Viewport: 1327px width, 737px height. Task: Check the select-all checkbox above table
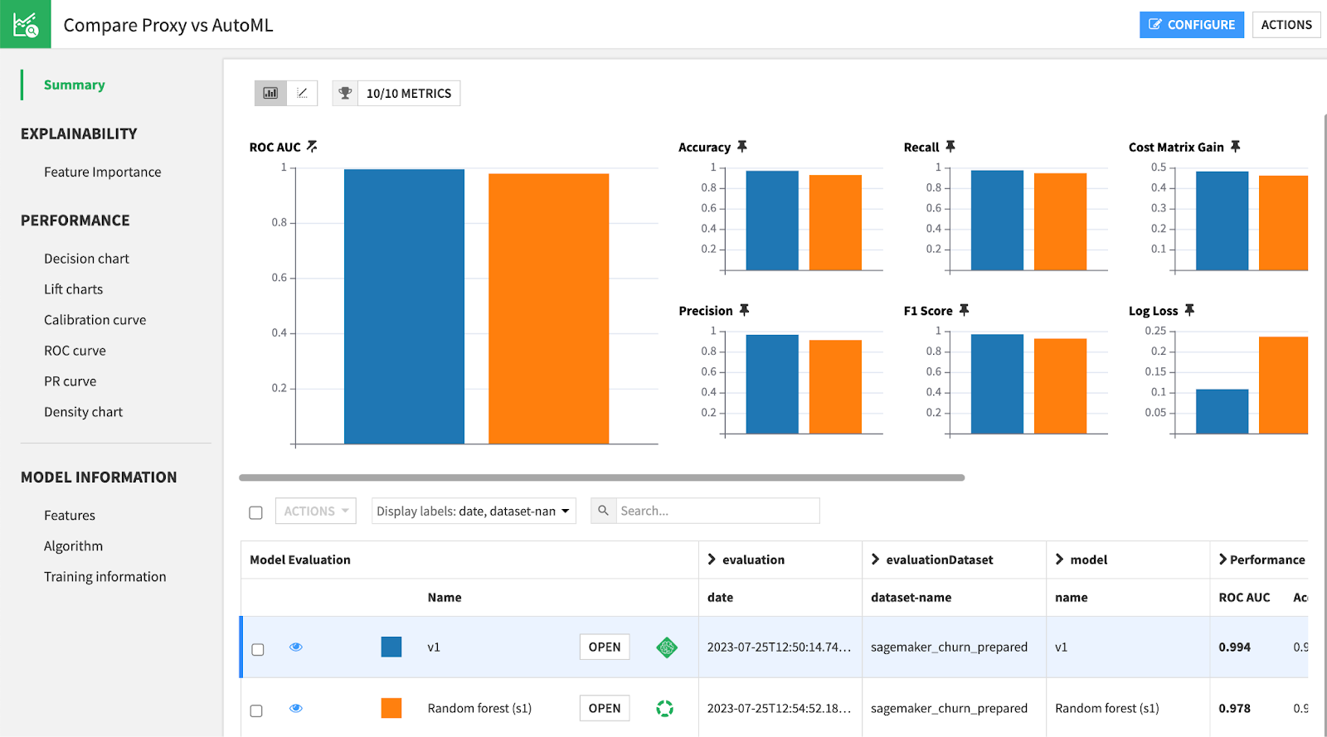256,512
